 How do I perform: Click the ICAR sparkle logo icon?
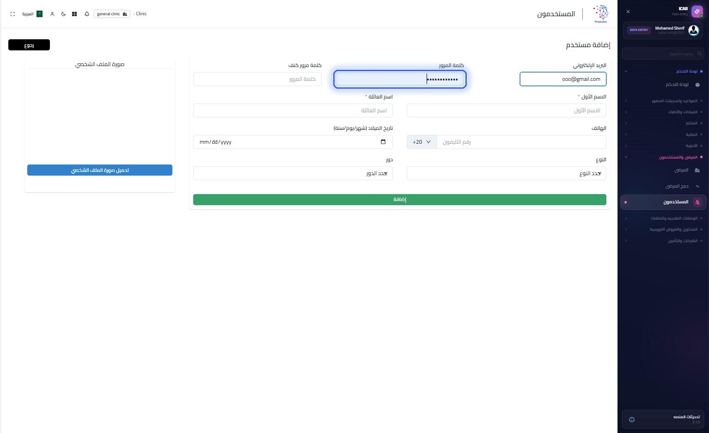pyautogui.click(x=697, y=12)
